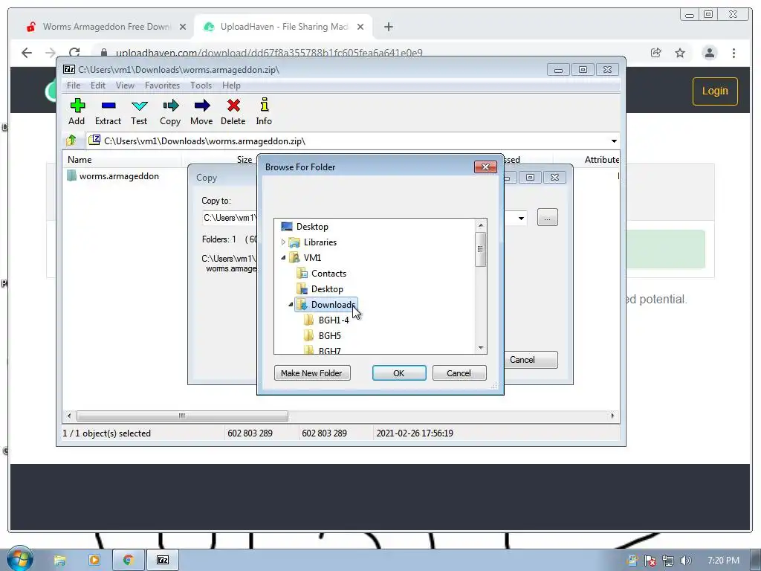Reload the Chrome page
Viewport: 761px width, 571px height.
point(74,53)
